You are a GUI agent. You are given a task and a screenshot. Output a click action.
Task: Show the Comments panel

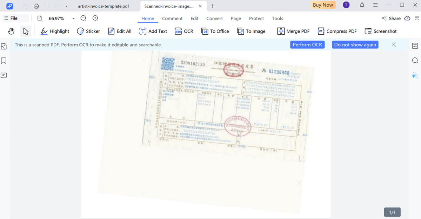click(x=4, y=75)
